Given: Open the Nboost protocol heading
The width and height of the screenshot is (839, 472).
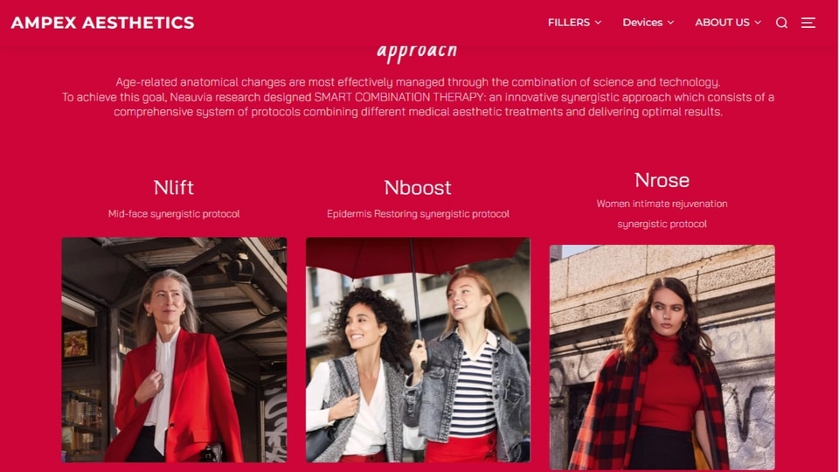Looking at the screenshot, I should point(418,187).
